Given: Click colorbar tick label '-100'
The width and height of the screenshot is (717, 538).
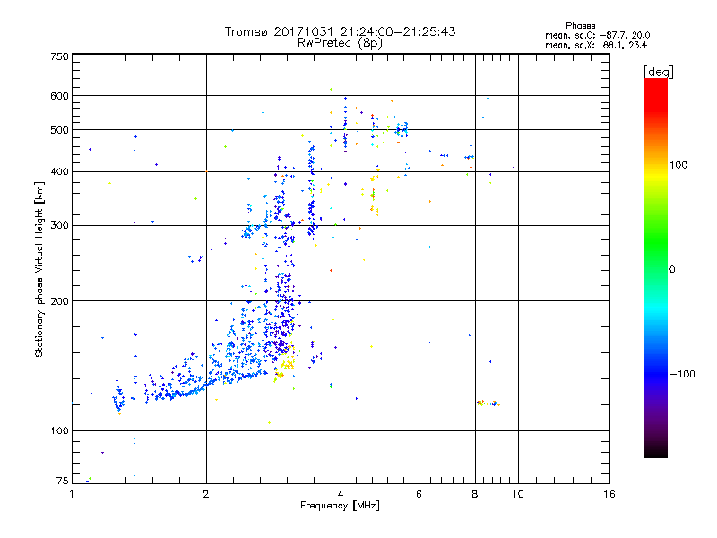Looking at the screenshot, I should point(683,374).
